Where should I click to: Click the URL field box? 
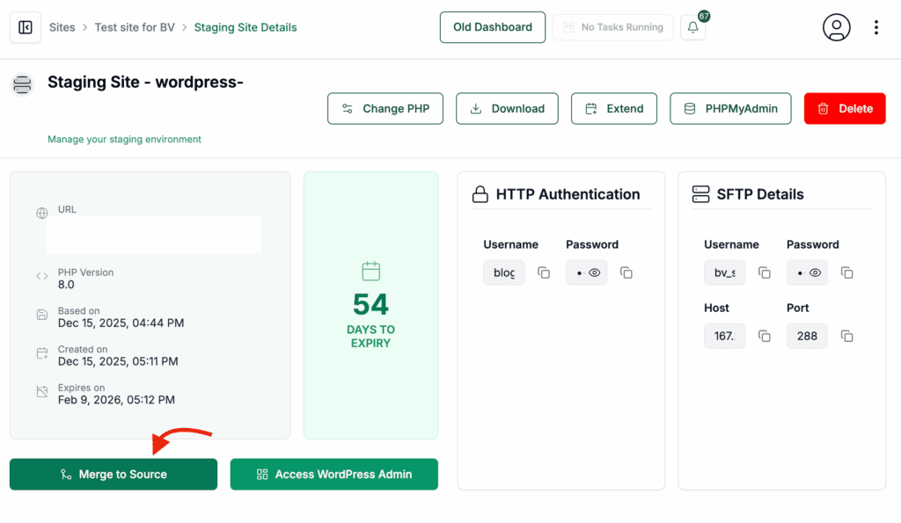tap(154, 234)
